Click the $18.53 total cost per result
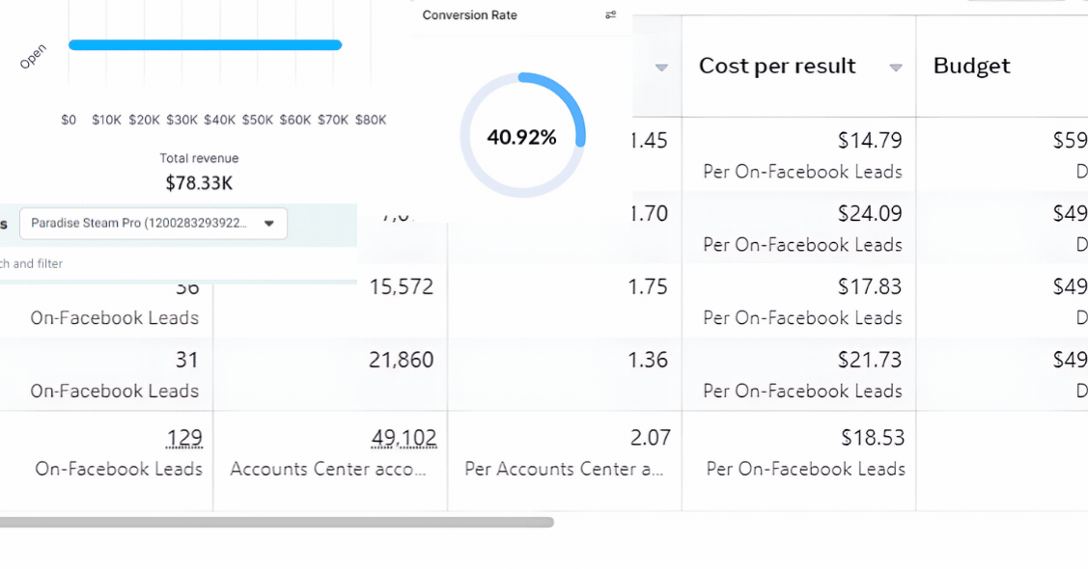Screen dimensions: 1088x569 point(873,438)
